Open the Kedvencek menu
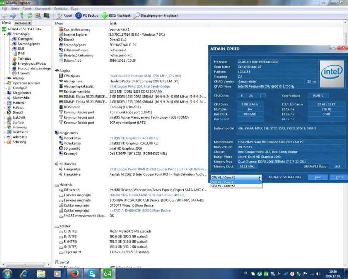 pos(43,9)
